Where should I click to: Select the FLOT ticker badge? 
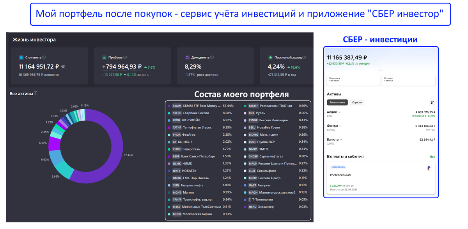pos(252,171)
